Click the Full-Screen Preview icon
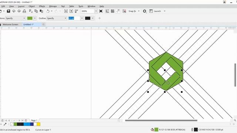The height and width of the screenshot is (133, 237). pyautogui.click(x=101, y=11)
